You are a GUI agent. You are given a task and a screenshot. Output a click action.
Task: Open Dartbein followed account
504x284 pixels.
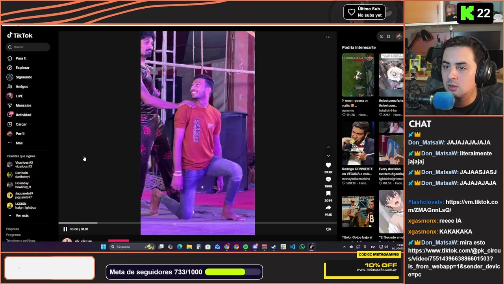pos(18,175)
